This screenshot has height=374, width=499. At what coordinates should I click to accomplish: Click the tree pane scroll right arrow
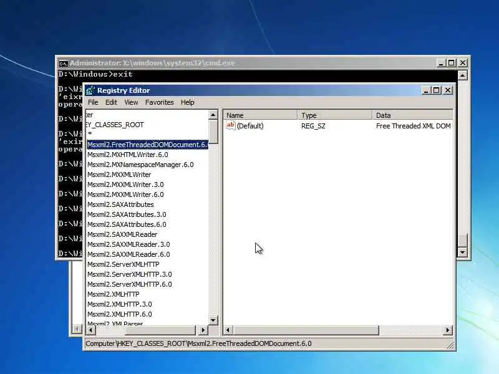click(x=203, y=330)
